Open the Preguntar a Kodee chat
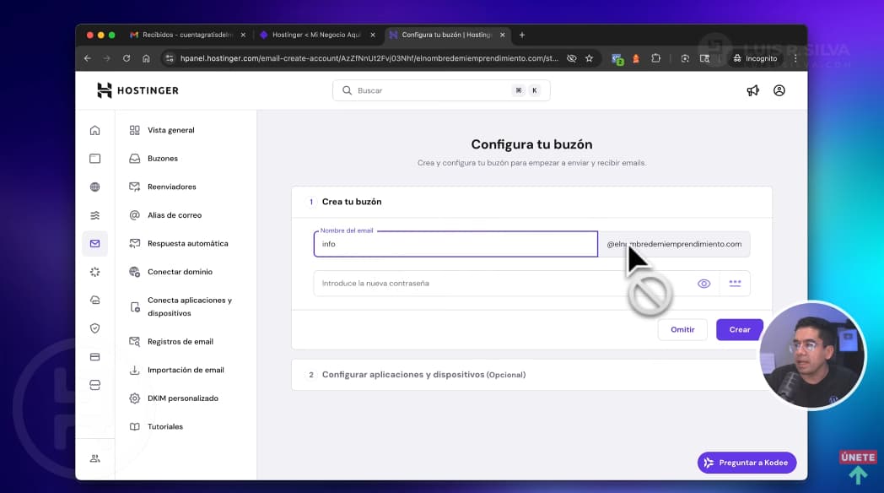This screenshot has height=493, width=884. (x=747, y=463)
